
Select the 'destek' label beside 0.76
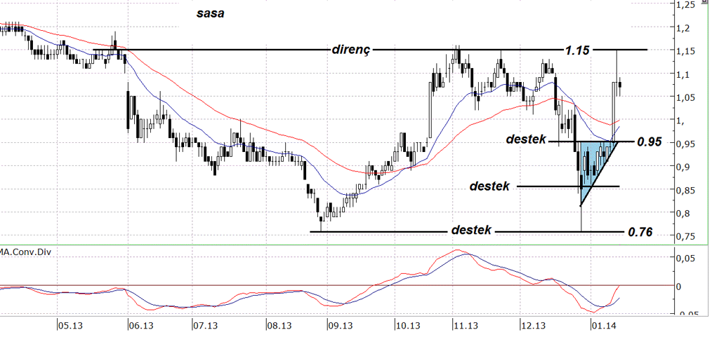pos(472,230)
